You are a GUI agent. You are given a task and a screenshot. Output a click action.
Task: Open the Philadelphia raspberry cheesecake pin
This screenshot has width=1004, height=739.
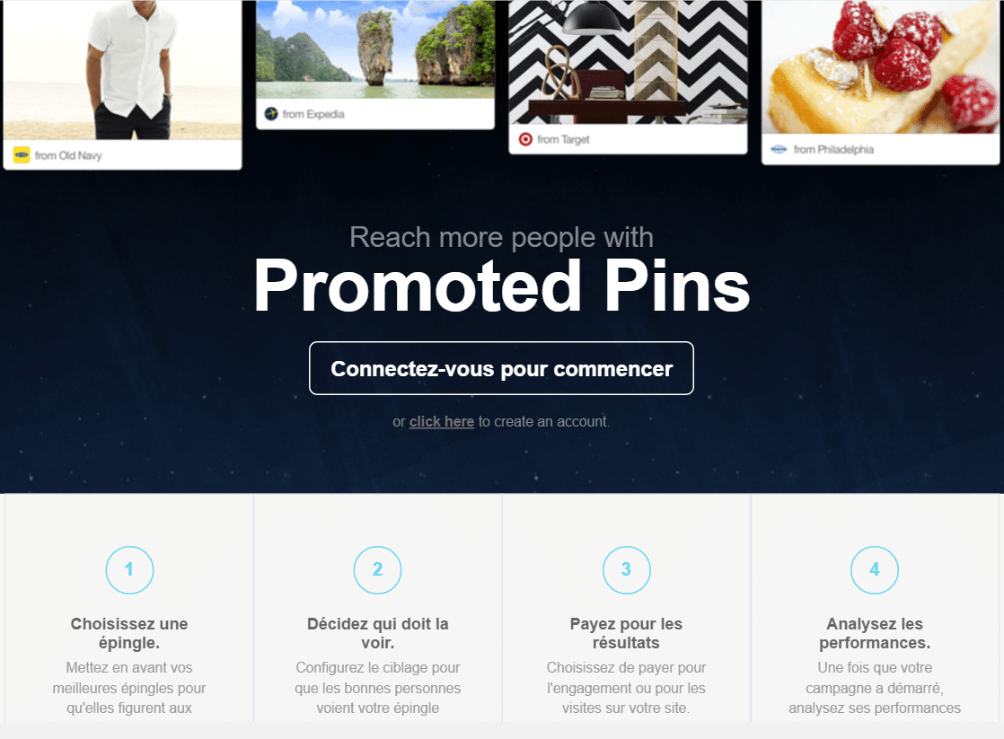880,66
